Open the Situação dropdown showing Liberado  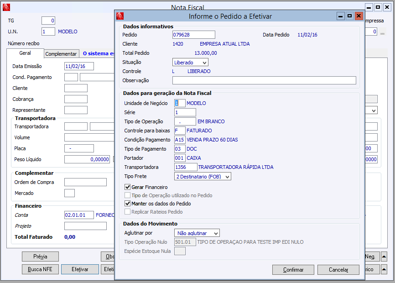pos(191,62)
